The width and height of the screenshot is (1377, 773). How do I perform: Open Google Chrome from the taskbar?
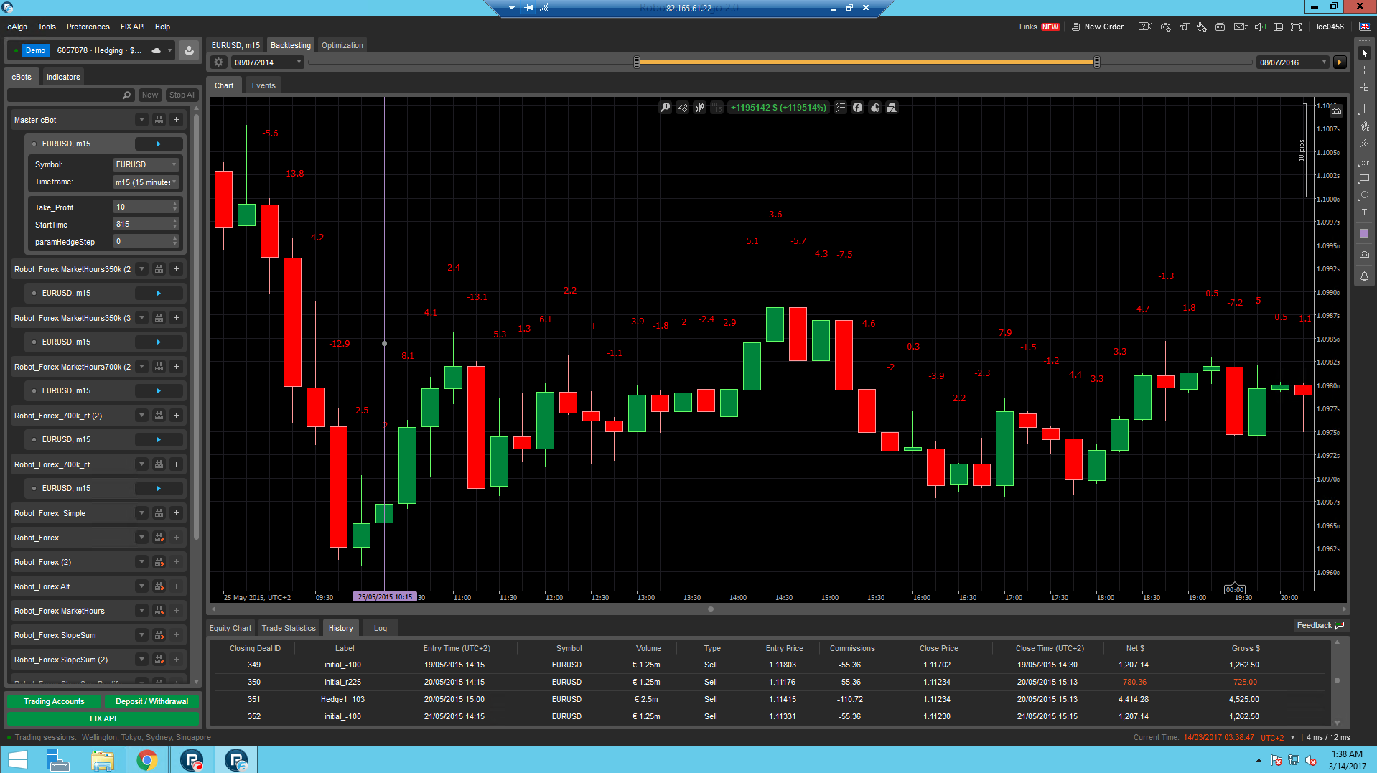[147, 759]
